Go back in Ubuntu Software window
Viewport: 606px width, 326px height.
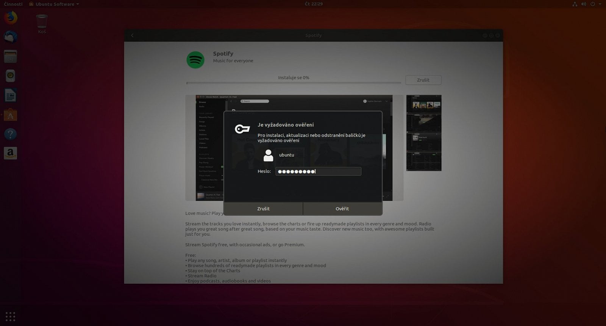click(132, 36)
